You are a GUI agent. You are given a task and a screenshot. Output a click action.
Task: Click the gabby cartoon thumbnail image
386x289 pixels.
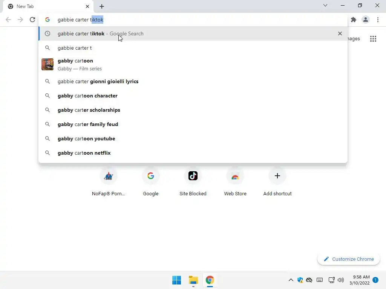[x=47, y=64]
